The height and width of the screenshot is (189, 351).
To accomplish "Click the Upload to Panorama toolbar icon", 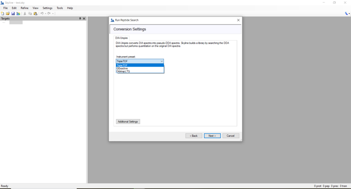I will click(18, 14).
